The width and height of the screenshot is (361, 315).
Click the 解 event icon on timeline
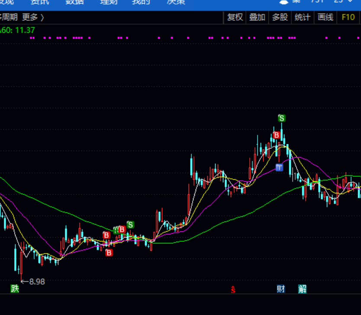pyautogui.click(x=302, y=289)
